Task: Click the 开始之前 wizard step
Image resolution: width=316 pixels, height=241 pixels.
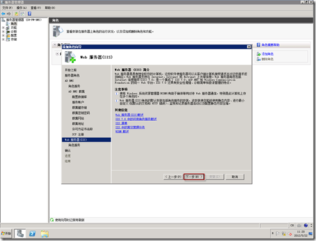Action: (70, 70)
